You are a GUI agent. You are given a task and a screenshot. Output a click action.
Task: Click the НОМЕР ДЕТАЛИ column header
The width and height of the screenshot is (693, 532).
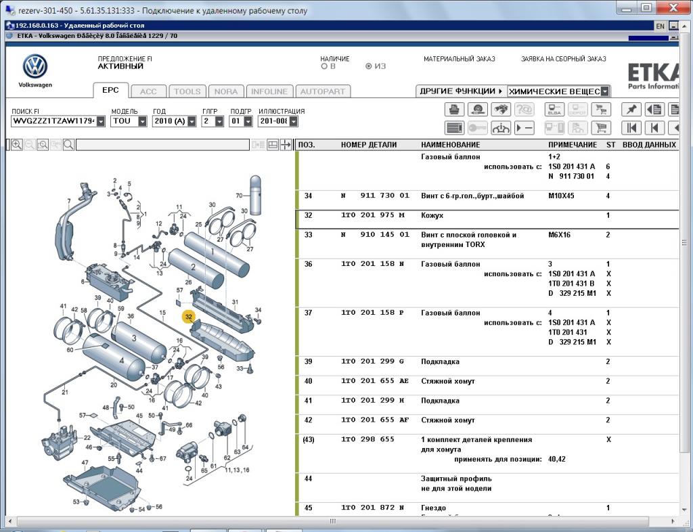coord(369,144)
